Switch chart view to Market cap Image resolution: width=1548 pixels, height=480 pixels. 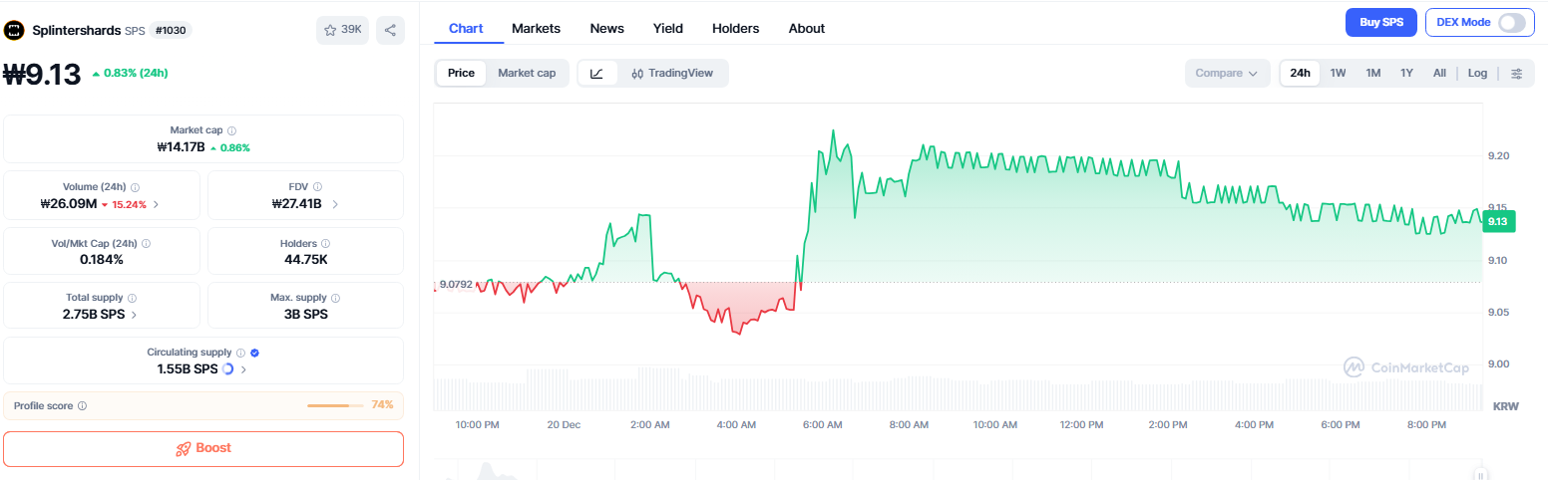coord(527,73)
